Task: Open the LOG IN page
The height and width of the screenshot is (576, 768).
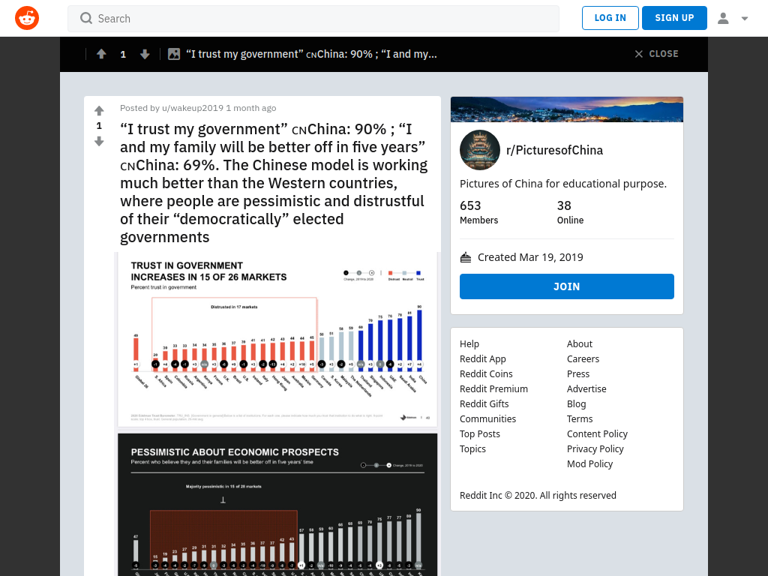Action: click(610, 18)
